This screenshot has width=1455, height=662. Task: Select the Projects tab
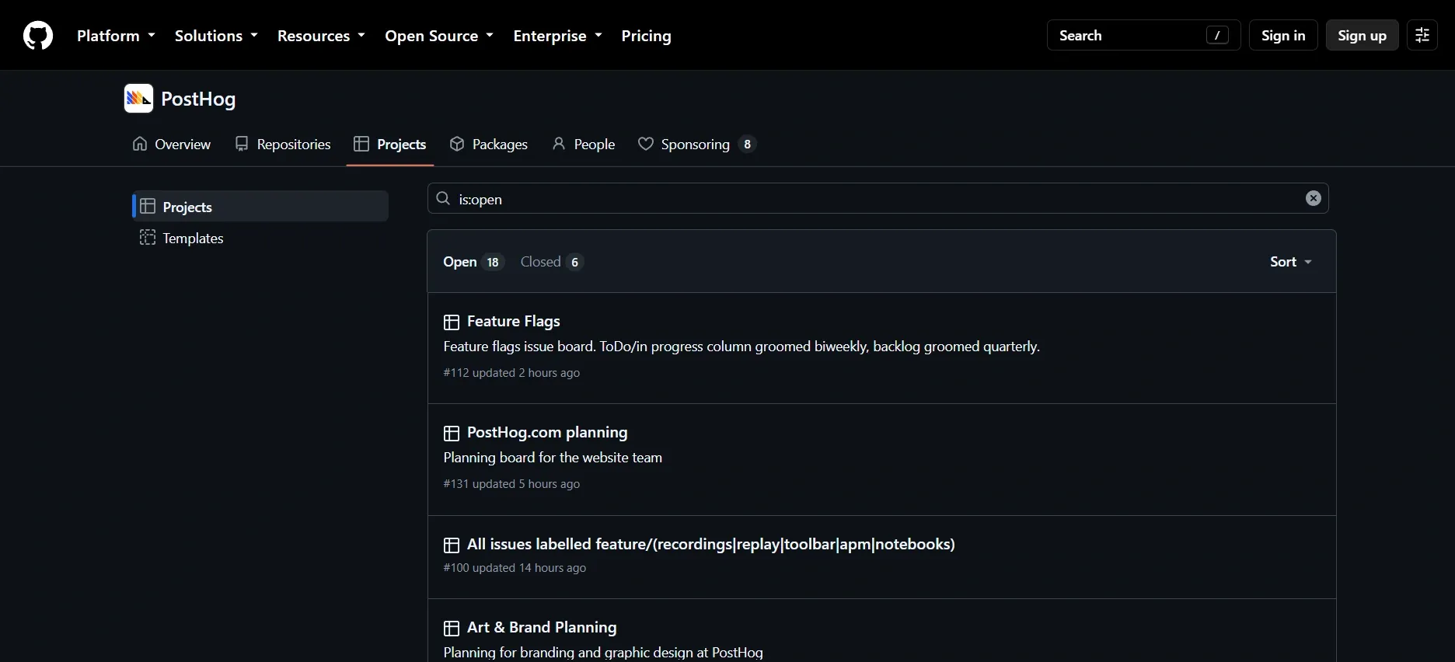pos(390,144)
